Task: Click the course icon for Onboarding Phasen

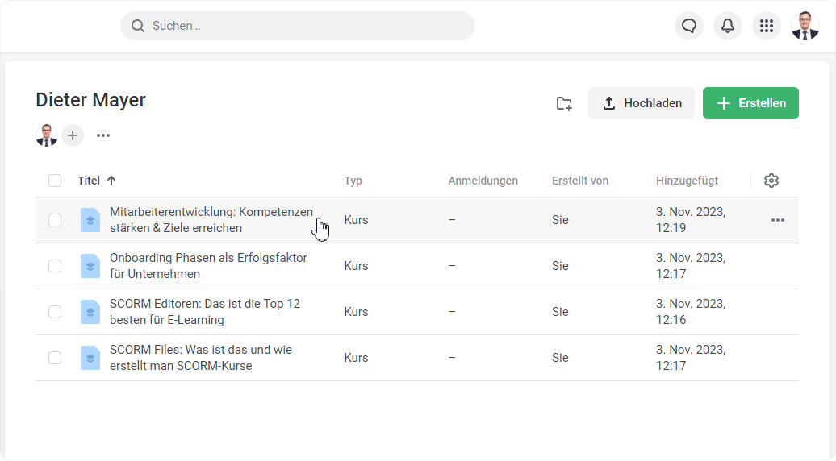Action: (x=90, y=266)
